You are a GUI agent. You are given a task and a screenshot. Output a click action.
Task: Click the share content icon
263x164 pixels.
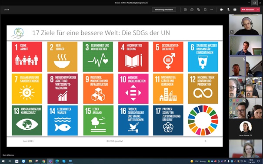click(x=235, y=10)
